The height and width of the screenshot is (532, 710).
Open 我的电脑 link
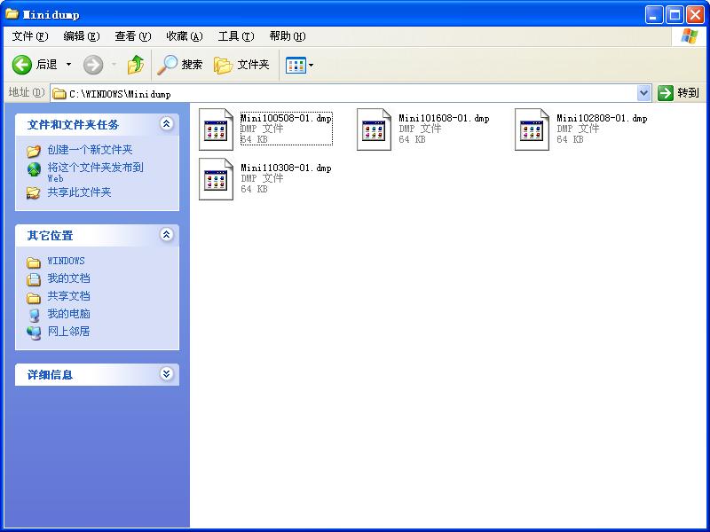(x=69, y=314)
